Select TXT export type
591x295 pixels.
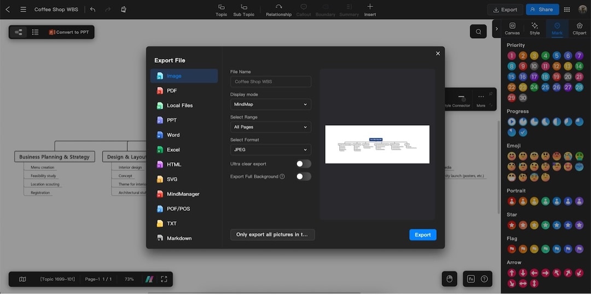[x=184, y=223]
